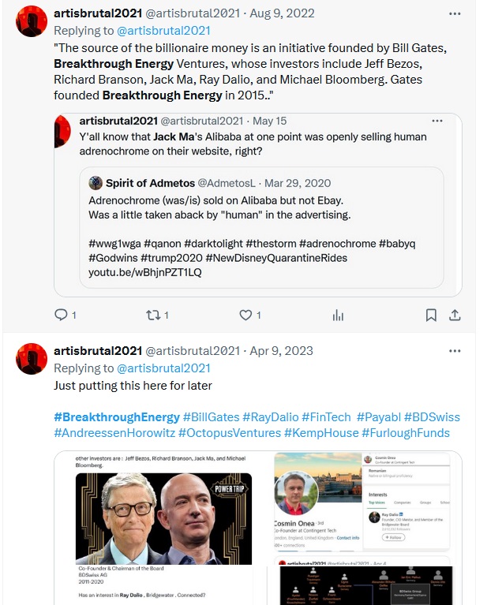This screenshot has width=487, height=605.
Task: Open the #BreakthroughEnergy hashtag
Action: pyautogui.click(x=117, y=417)
